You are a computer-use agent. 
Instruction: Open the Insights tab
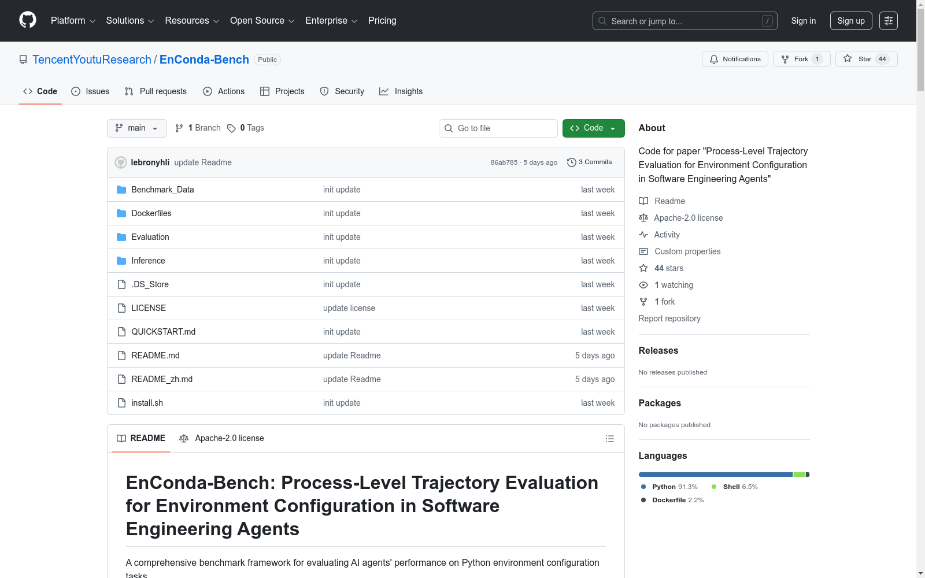pos(401,91)
